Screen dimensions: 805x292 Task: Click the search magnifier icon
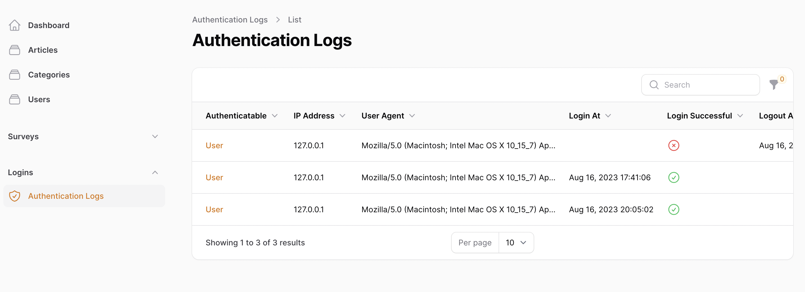654,85
